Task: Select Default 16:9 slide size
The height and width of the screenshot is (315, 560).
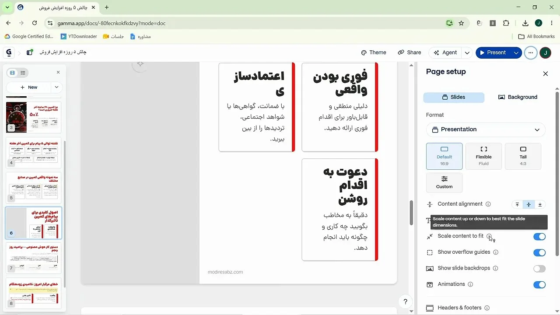Action: pos(444,156)
